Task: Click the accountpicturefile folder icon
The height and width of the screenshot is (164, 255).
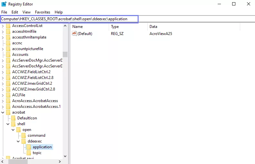Action: 8,49
